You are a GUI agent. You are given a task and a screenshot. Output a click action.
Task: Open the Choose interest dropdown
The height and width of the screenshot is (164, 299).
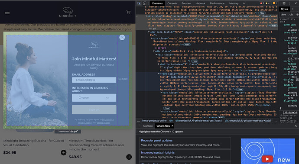point(94,97)
